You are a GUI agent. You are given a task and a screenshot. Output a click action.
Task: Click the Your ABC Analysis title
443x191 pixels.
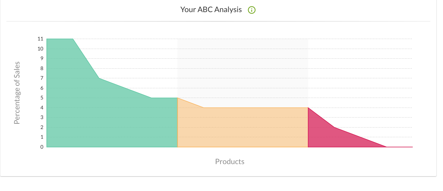(x=211, y=10)
